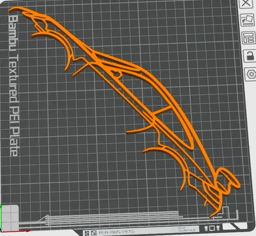Image resolution: width=256 pixels, height=236 pixels.
Task: Remove the plate using the X icon
Action: point(246,3)
